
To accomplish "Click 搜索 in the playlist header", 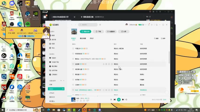I will pos(156,39).
